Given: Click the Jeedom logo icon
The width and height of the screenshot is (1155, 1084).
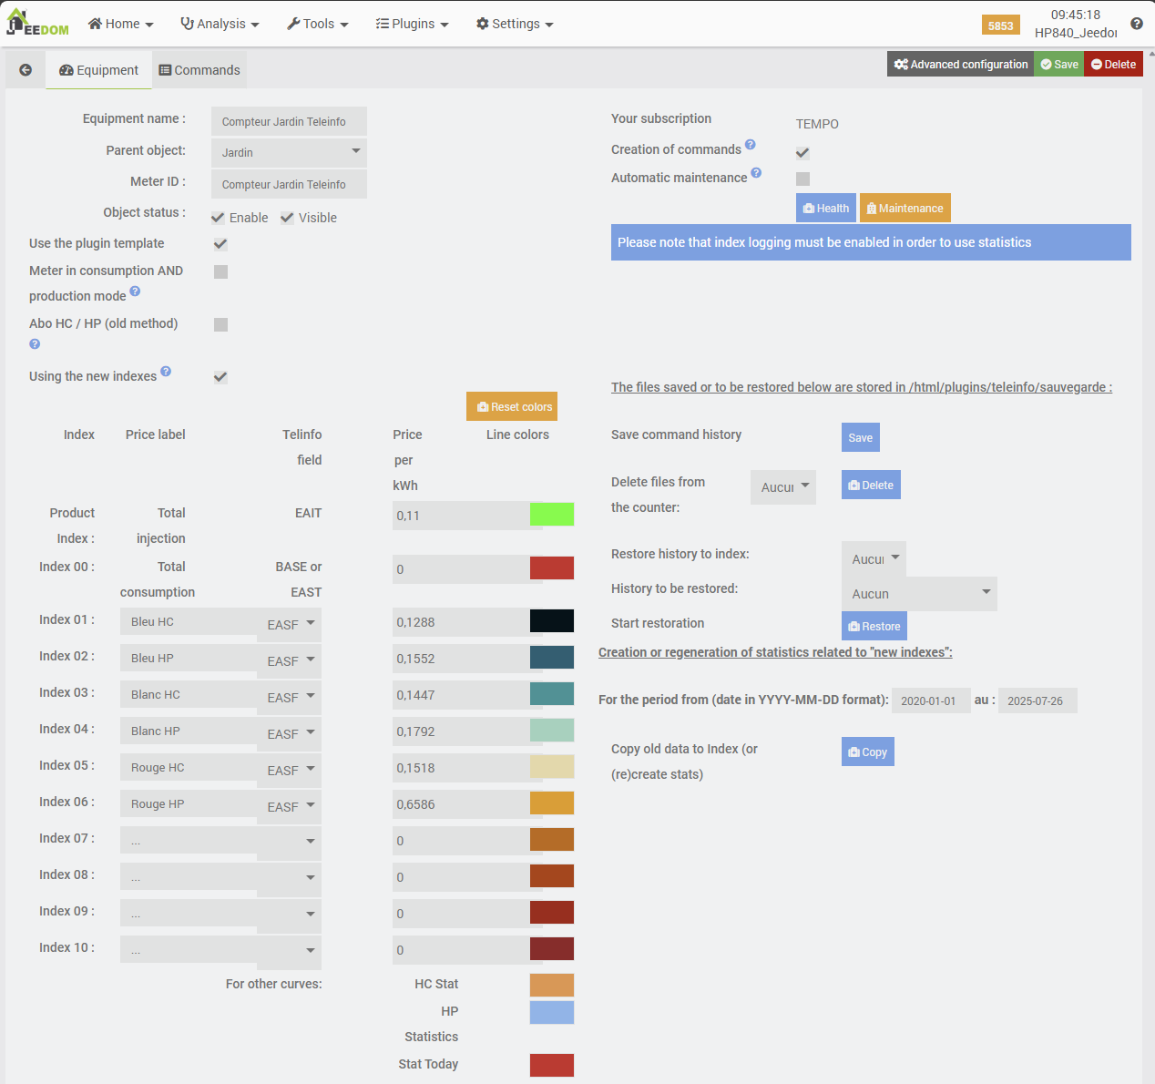Looking at the screenshot, I should click(x=37, y=24).
